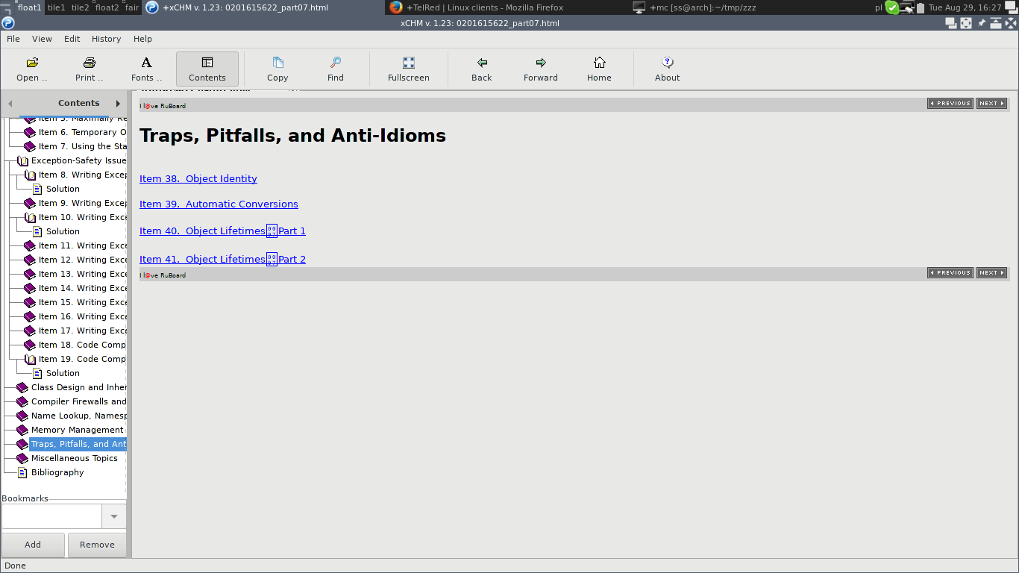Open the About dialog icon

pos(668,69)
